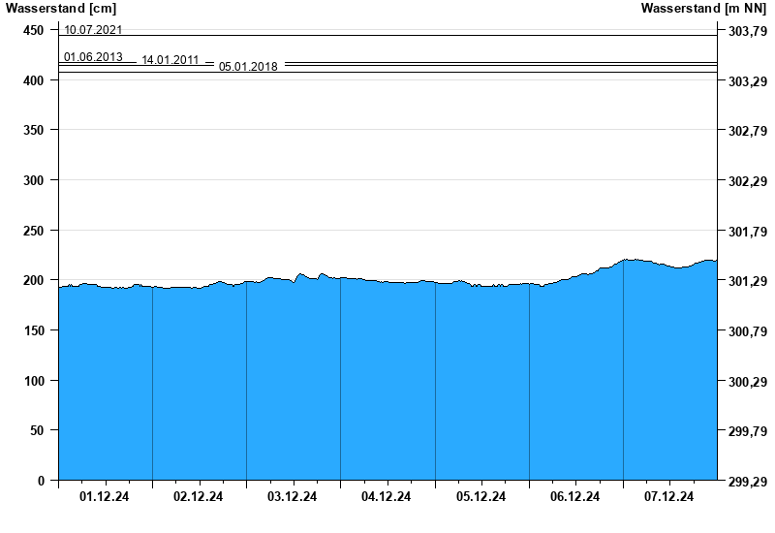Select the 303,79 value on the right axis
The image size is (775, 533).
[747, 31]
